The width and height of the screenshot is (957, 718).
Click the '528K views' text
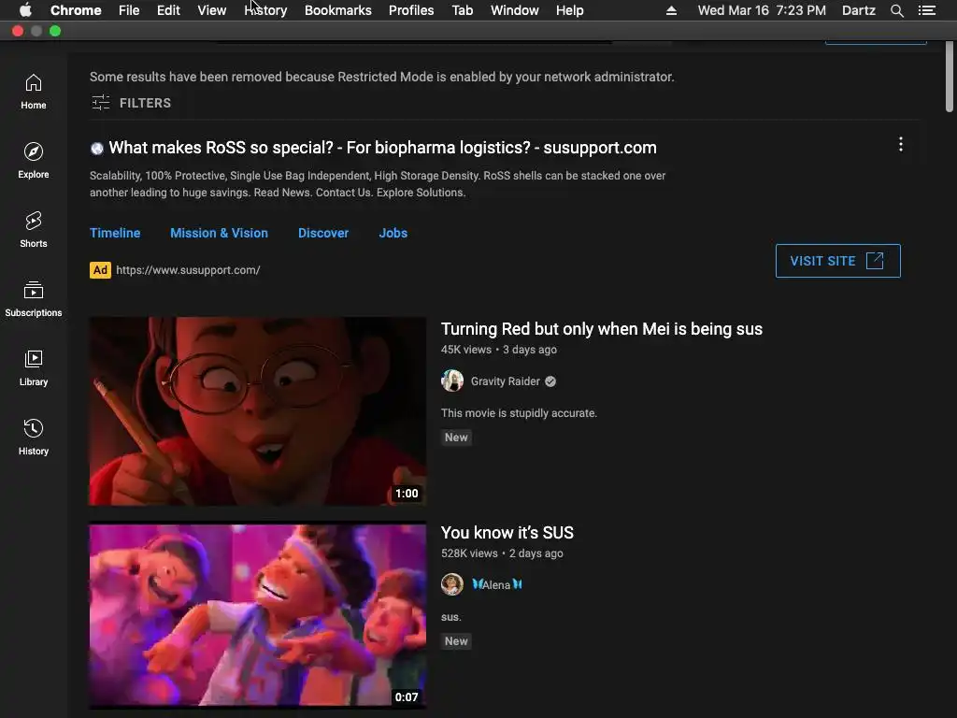coord(469,553)
